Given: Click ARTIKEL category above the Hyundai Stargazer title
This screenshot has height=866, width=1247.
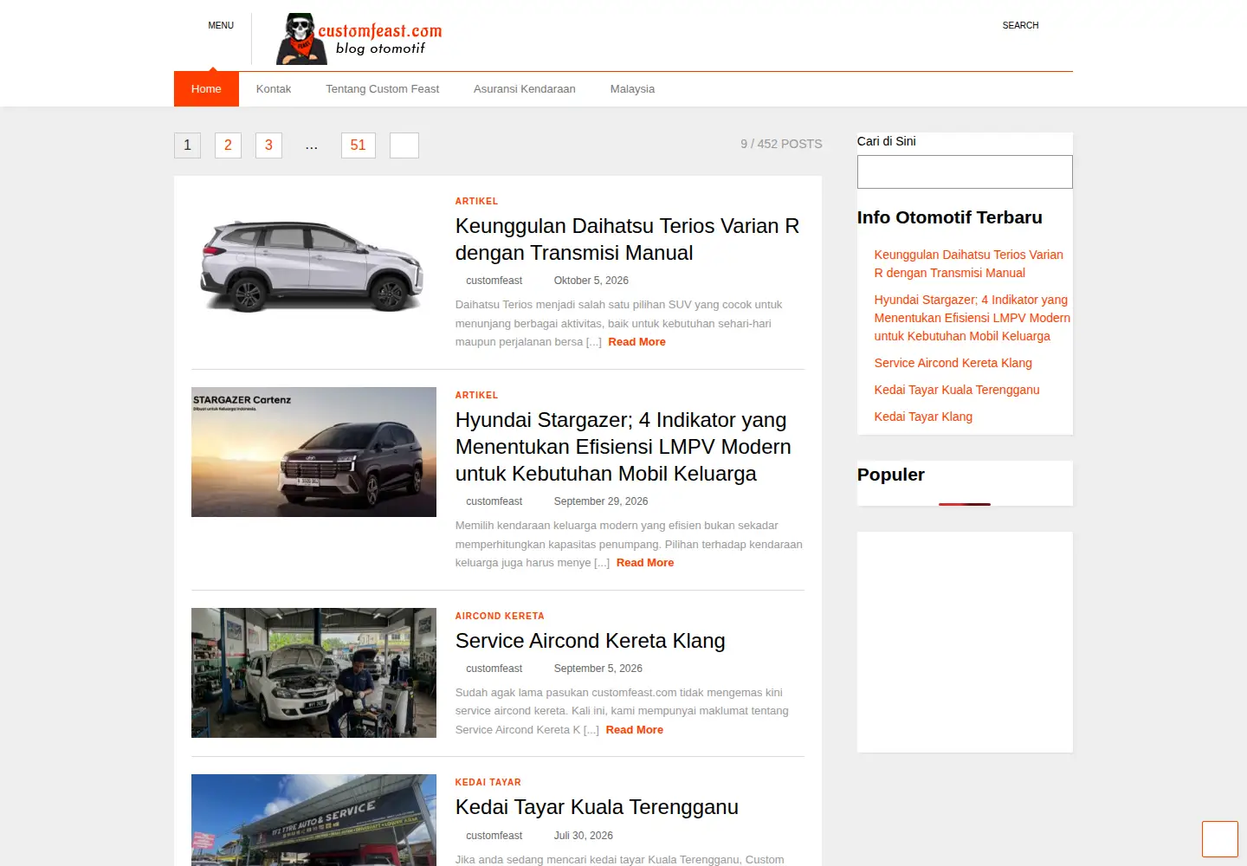Looking at the screenshot, I should pyautogui.click(x=476, y=395).
